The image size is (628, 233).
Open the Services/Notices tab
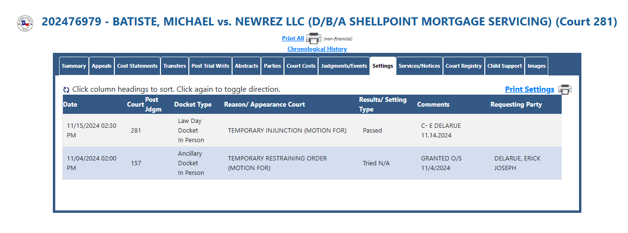419,66
